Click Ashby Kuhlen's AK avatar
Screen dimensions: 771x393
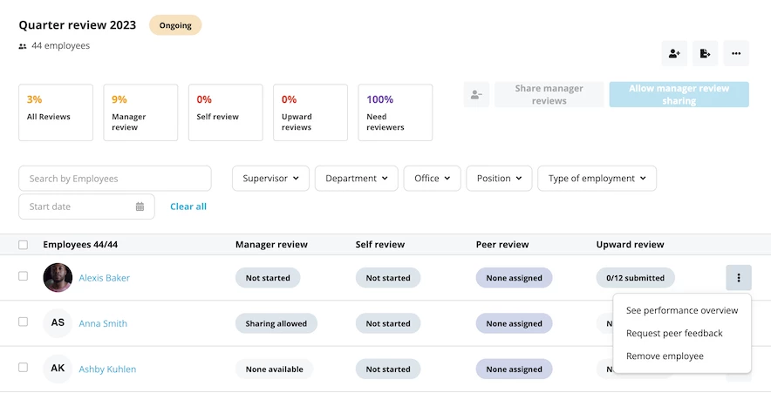[x=58, y=369]
